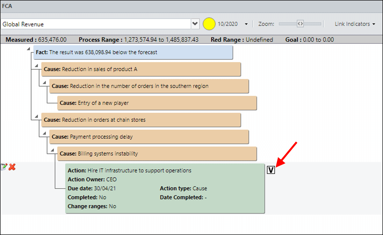Select cause Payment processing delay
The height and width of the screenshot is (235, 383).
tap(149, 137)
